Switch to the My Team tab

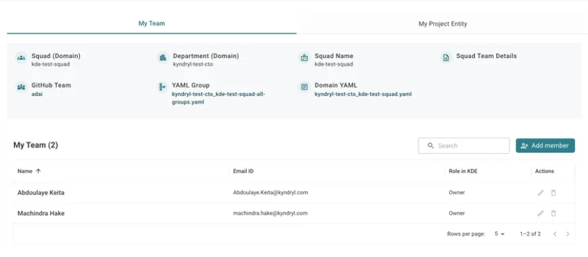[x=151, y=24]
